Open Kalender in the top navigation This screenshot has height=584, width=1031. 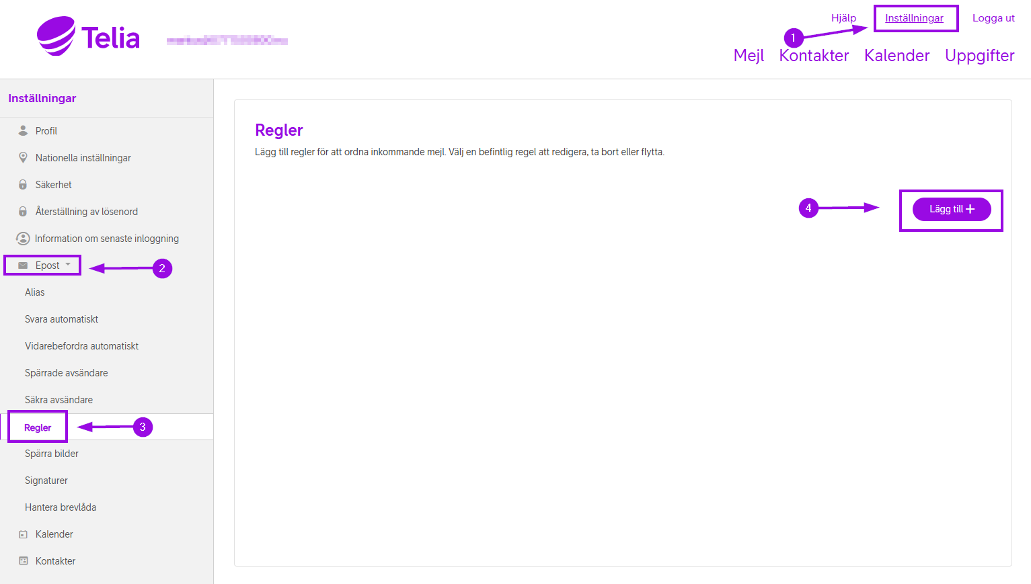click(896, 56)
